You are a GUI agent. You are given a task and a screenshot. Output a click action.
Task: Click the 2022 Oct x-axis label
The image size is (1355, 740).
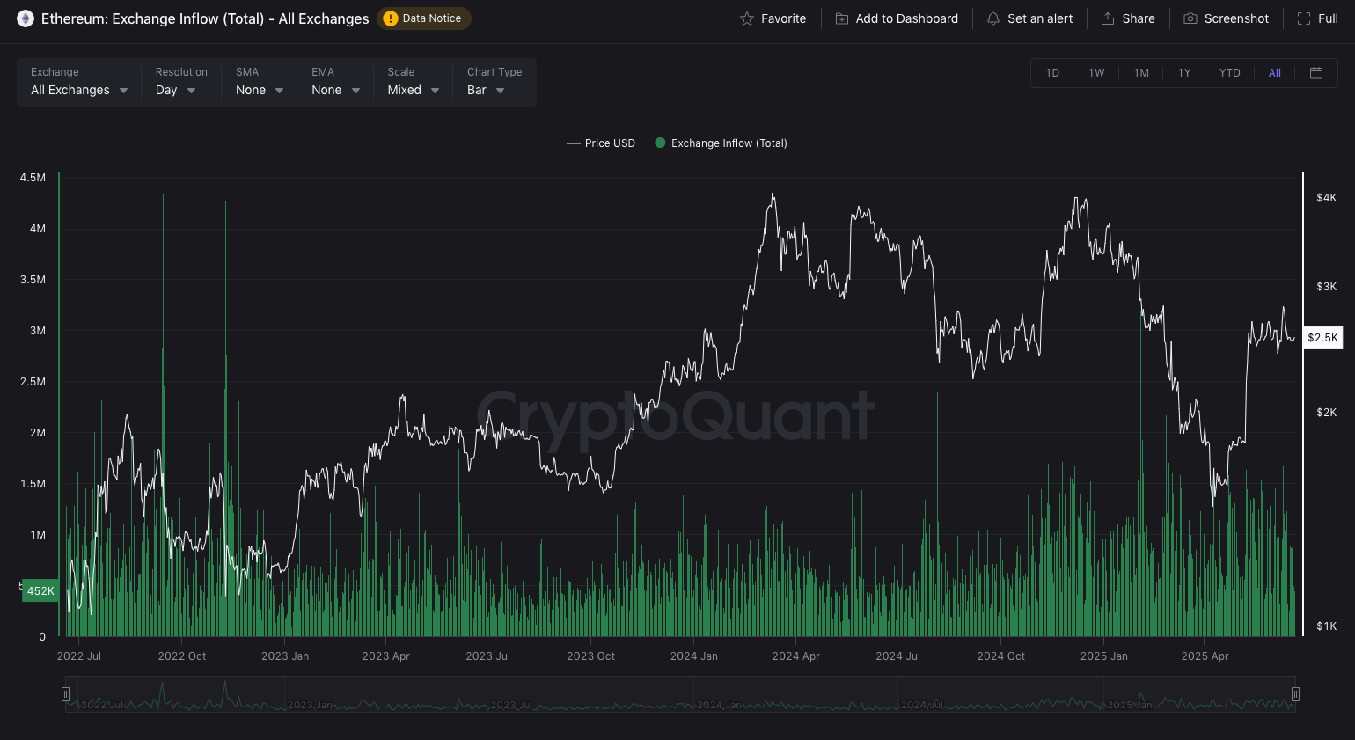[x=182, y=656]
